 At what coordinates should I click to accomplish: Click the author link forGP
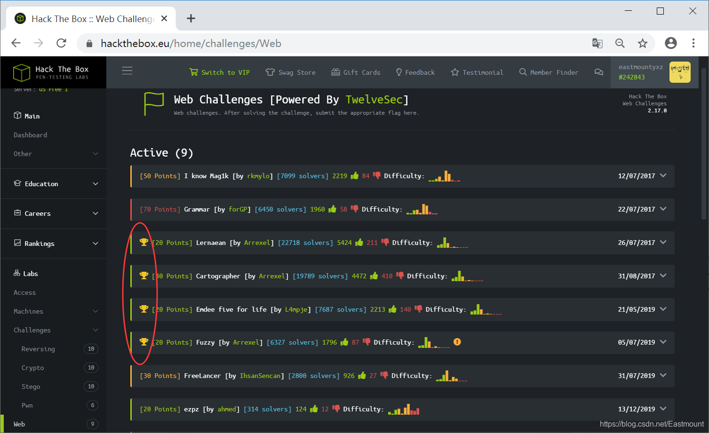[238, 209]
